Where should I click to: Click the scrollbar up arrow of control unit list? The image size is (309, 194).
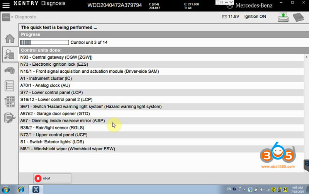click(306, 57)
